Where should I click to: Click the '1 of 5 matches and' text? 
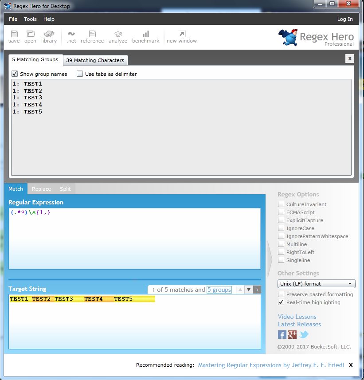tap(179, 290)
